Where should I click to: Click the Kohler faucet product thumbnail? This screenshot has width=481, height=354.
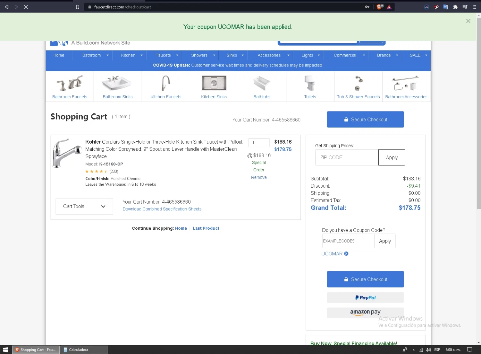pyautogui.click(x=67, y=153)
